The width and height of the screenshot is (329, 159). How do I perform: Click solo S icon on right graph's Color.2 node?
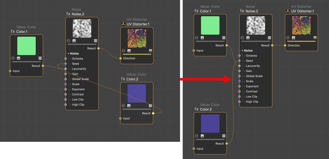click(x=197, y=136)
